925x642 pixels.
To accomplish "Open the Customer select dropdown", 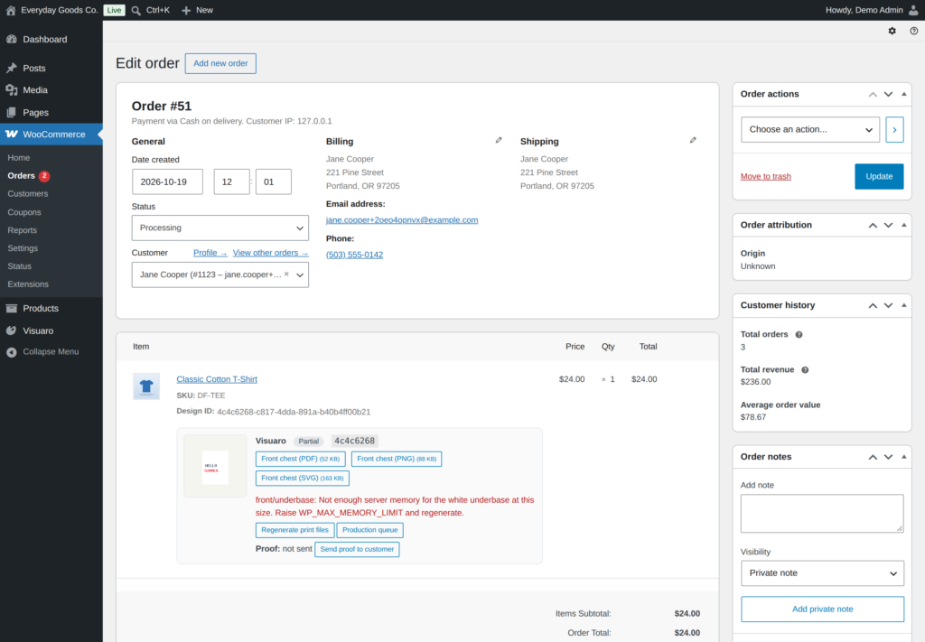I will click(x=220, y=274).
